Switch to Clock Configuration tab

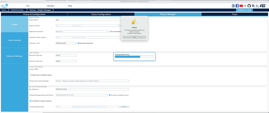(x=101, y=15)
